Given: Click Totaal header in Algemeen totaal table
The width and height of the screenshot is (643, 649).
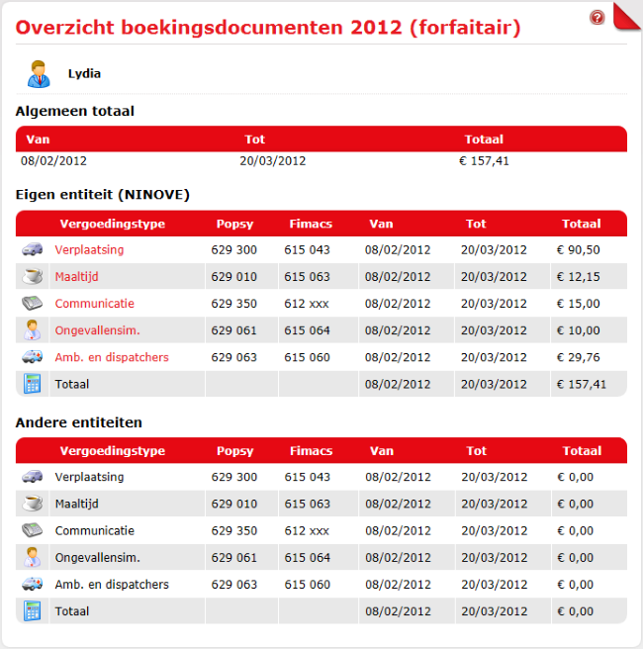Looking at the screenshot, I should (484, 139).
